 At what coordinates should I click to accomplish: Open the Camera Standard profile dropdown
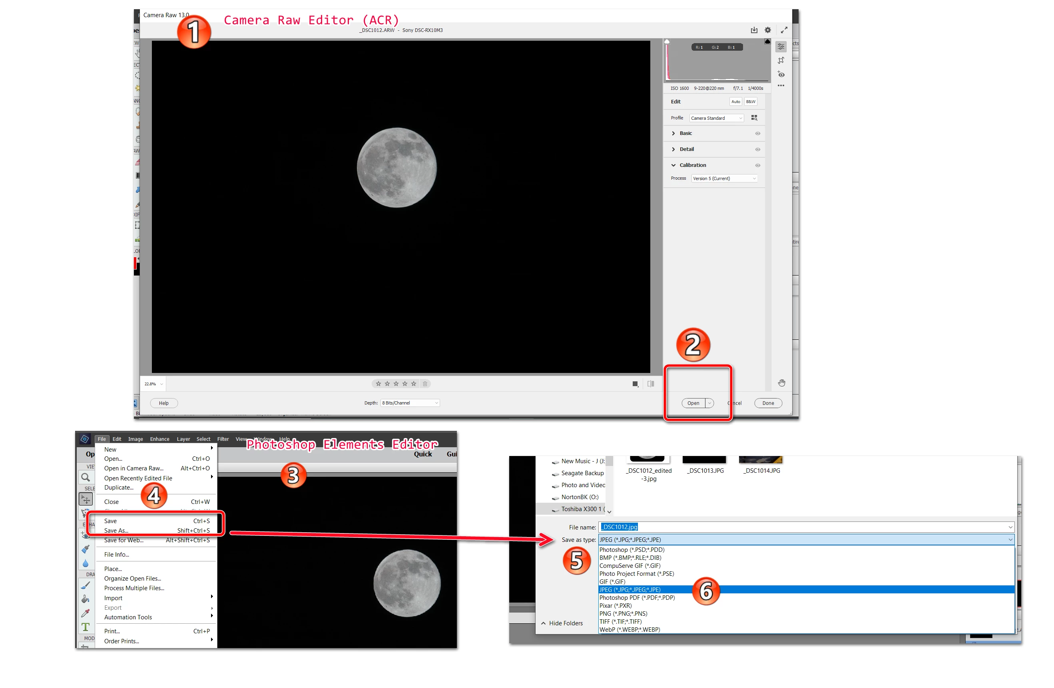[x=716, y=118]
